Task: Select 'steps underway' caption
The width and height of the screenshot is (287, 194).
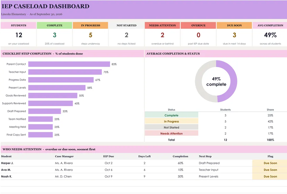Action: [91, 44]
